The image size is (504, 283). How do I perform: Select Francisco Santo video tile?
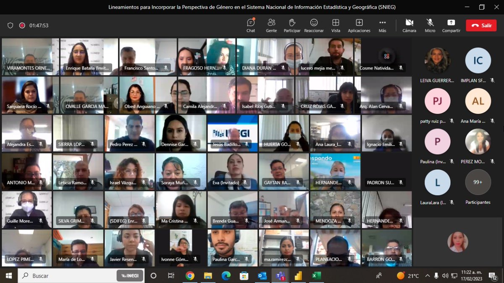[x=148, y=57]
